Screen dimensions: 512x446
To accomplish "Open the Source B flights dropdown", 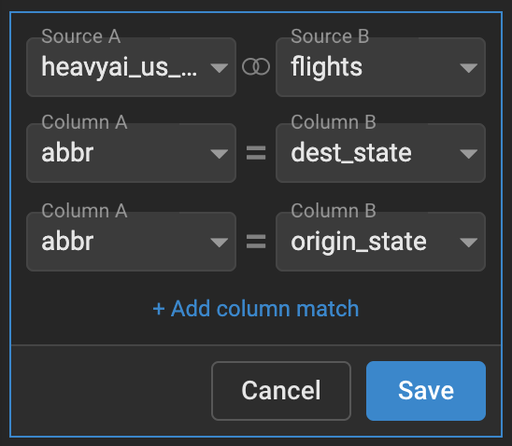I will tap(381, 67).
